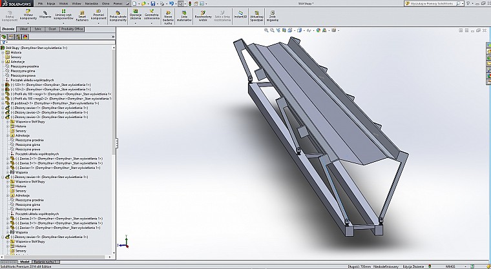Screen dimensions: 491x269
Task: Expand Historia node under Stół Słupy
Action: pos(3,52)
